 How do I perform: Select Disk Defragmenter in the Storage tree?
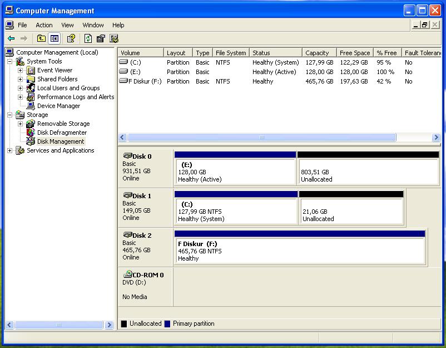click(62, 133)
